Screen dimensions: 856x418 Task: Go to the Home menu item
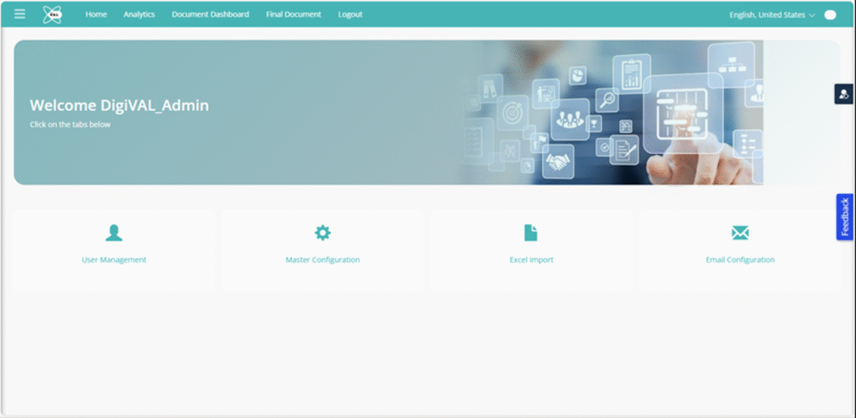[x=96, y=14]
